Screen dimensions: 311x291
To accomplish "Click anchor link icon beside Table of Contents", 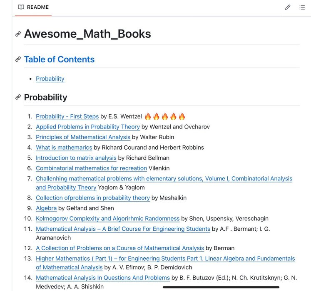I will [18, 59].
